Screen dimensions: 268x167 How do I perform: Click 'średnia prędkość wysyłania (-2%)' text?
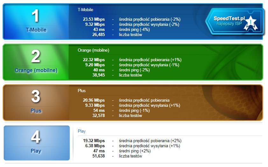coord(149,25)
